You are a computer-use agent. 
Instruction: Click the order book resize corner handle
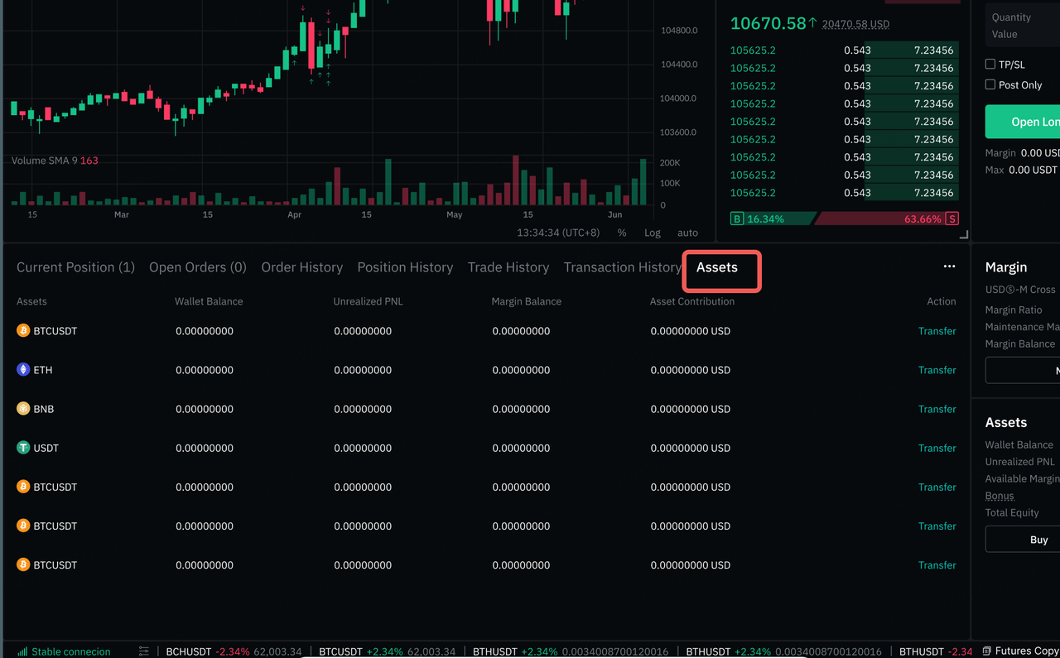[963, 236]
